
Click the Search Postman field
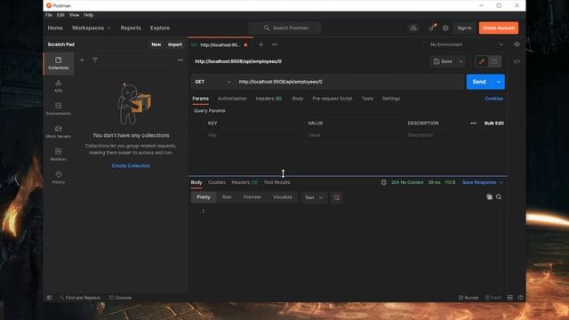[284, 28]
